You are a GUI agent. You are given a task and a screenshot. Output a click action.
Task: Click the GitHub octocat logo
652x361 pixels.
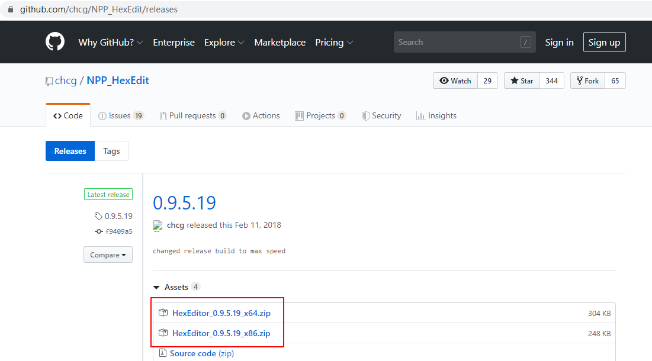55,42
